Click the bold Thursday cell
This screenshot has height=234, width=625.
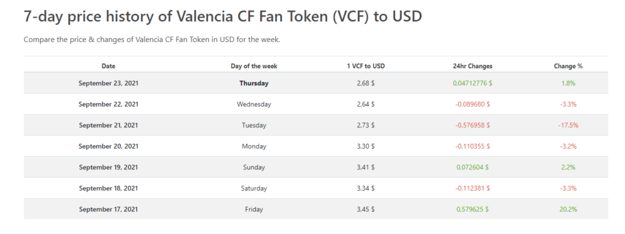click(x=254, y=83)
